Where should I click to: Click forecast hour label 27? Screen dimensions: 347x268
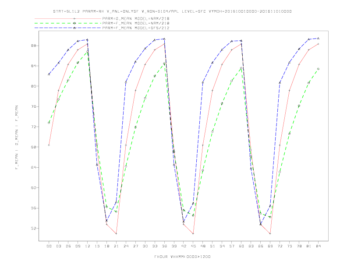click(x=135, y=246)
